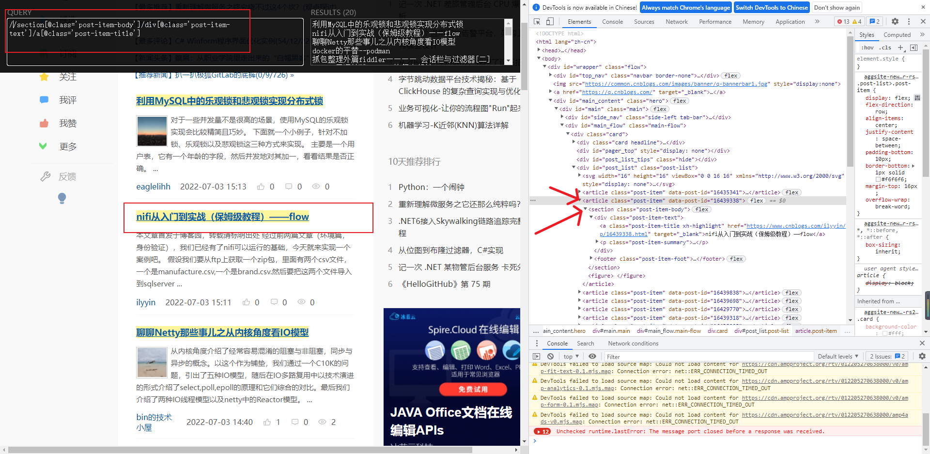Switch to the Console panel tab
930x454 pixels.
(x=612, y=21)
